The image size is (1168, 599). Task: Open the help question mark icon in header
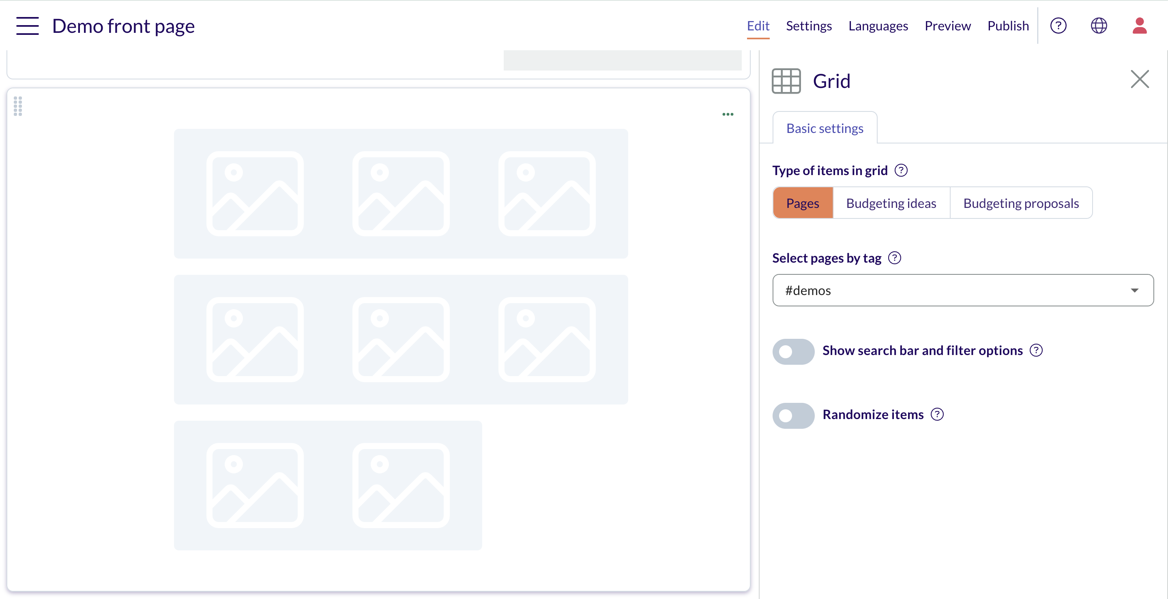1058,26
